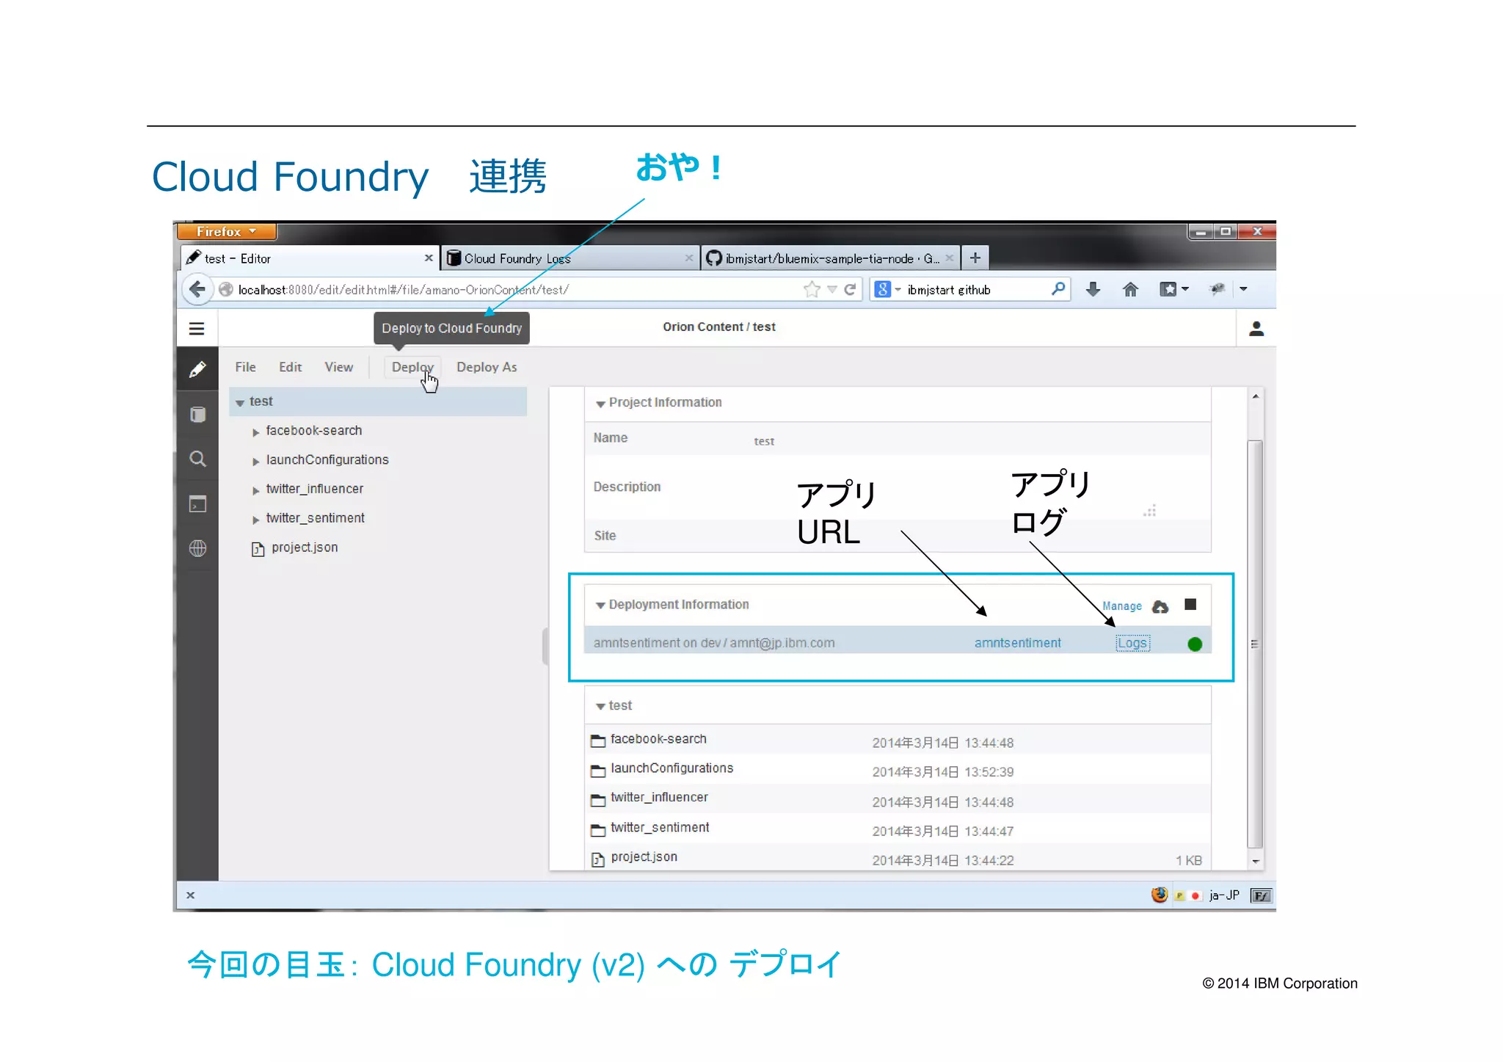Click the address bar history dropdown arrow
1503x1062 pixels.
pyautogui.click(x=831, y=289)
